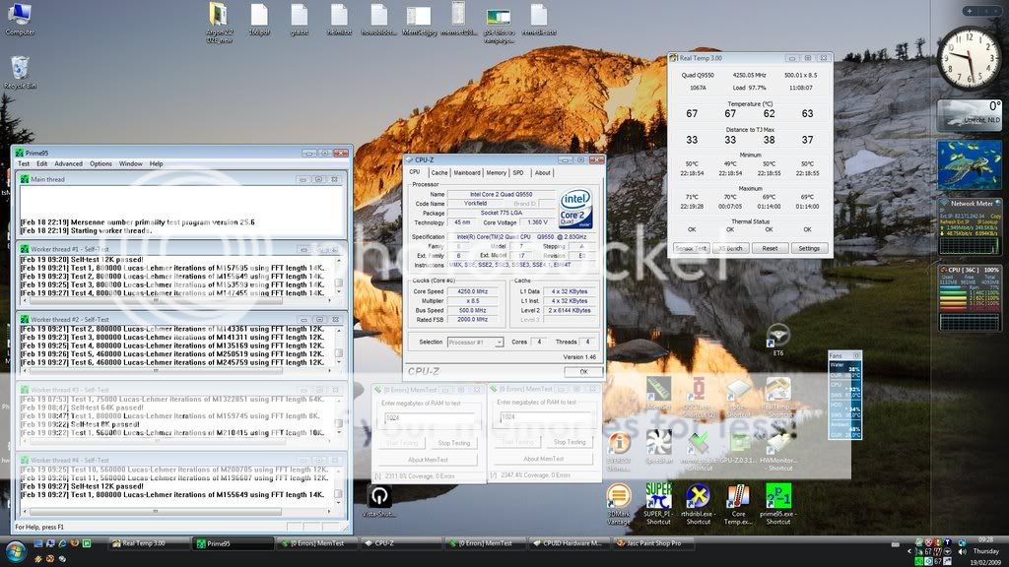Click the vertical scrollbar of Worker thread #2
Viewport: 1009px width, 567px height.
339,346
